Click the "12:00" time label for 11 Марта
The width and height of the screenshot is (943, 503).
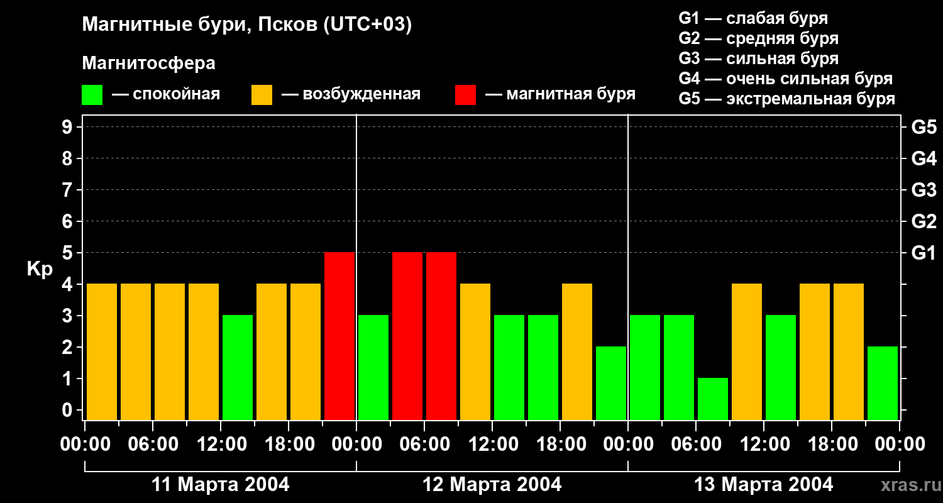(221, 445)
